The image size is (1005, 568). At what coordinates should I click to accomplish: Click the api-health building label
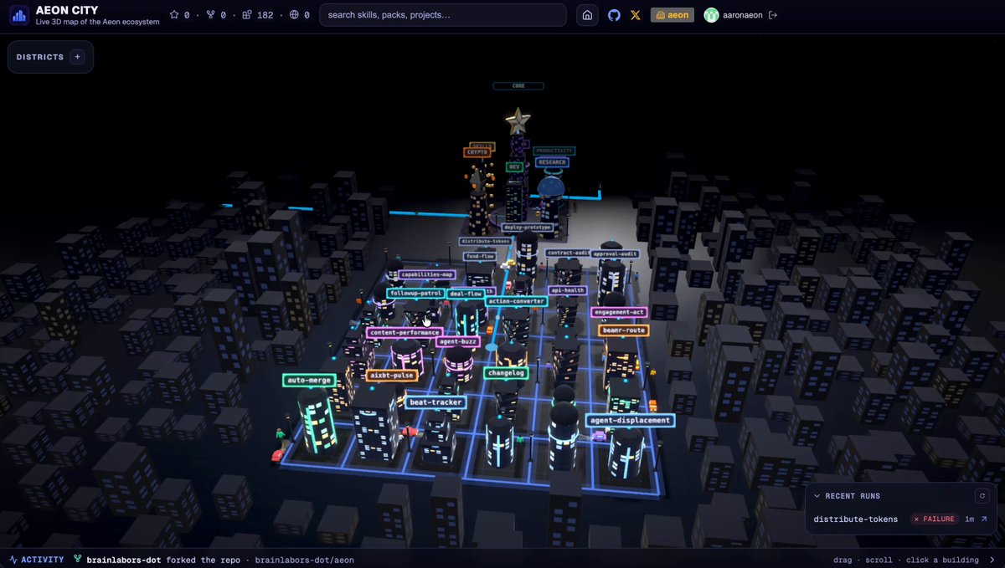coord(567,290)
